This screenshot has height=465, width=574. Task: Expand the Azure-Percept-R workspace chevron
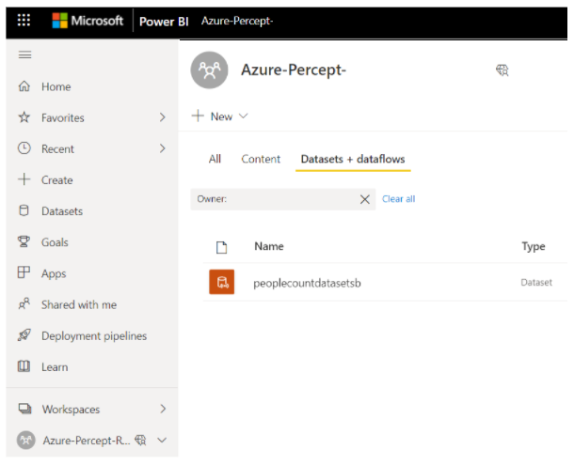coord(162,441)
